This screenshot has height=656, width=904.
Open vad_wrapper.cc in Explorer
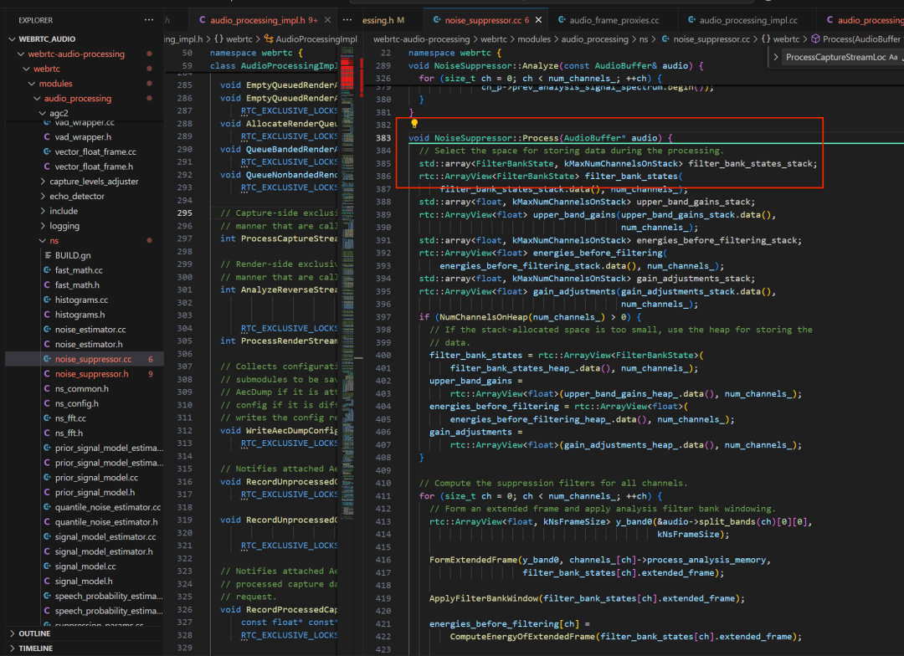pyautogui.click(x=85, y=122)
